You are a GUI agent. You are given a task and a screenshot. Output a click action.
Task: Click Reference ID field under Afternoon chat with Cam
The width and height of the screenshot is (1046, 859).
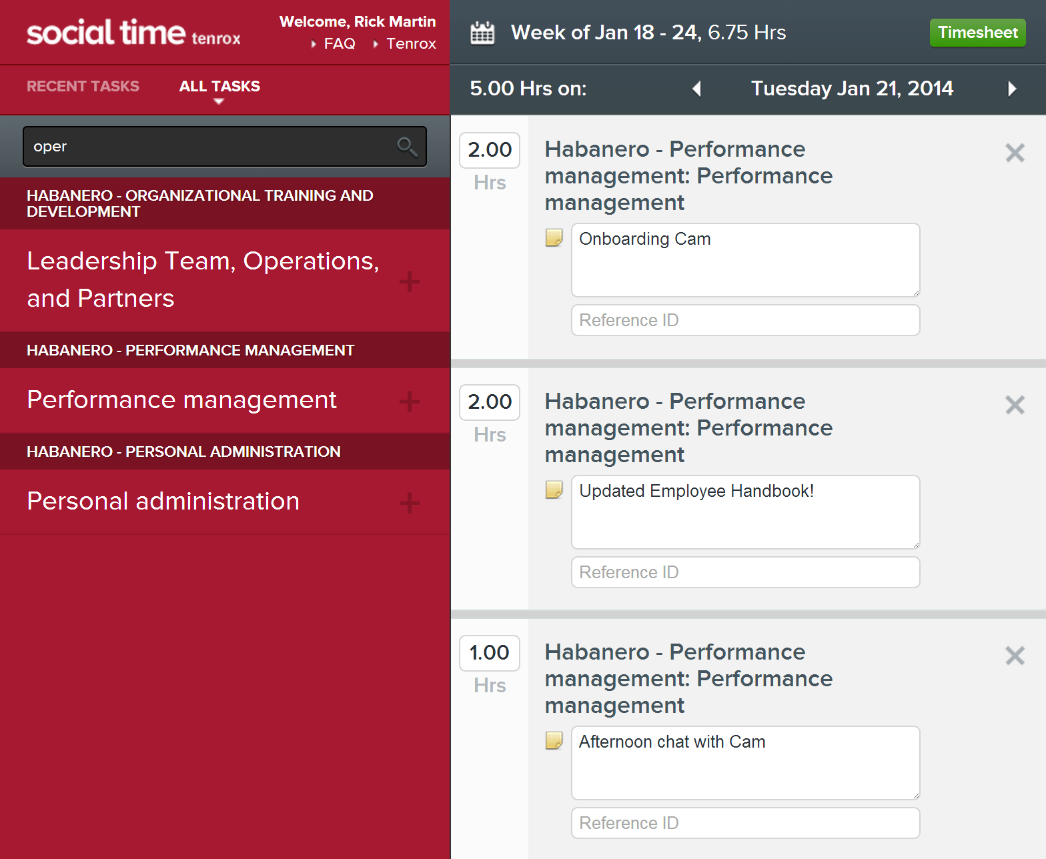tap(746, 823)
